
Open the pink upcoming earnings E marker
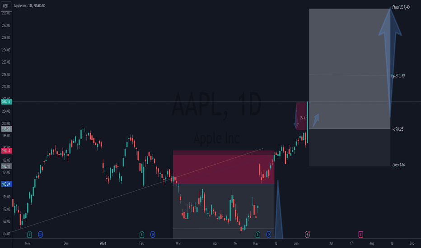pyautogui.click(x=360, y=234)
